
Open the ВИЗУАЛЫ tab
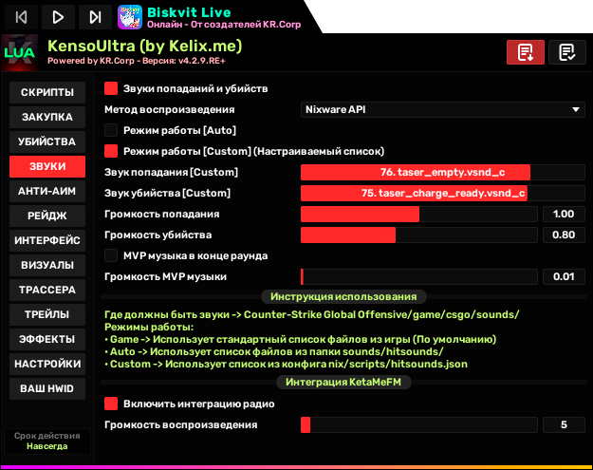click(46, 265)
